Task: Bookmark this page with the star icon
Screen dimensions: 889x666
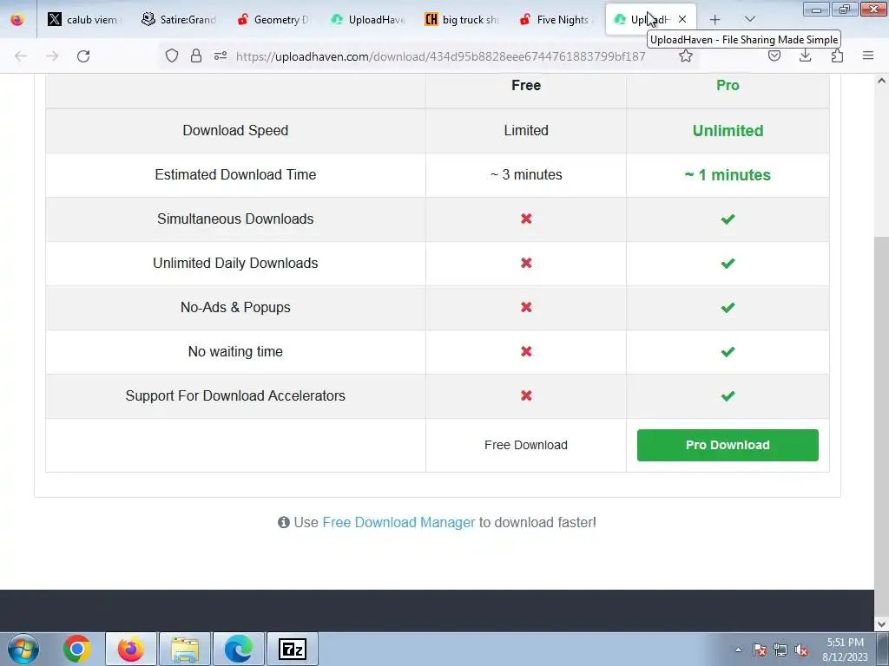Action: click(x=686, y=55)
